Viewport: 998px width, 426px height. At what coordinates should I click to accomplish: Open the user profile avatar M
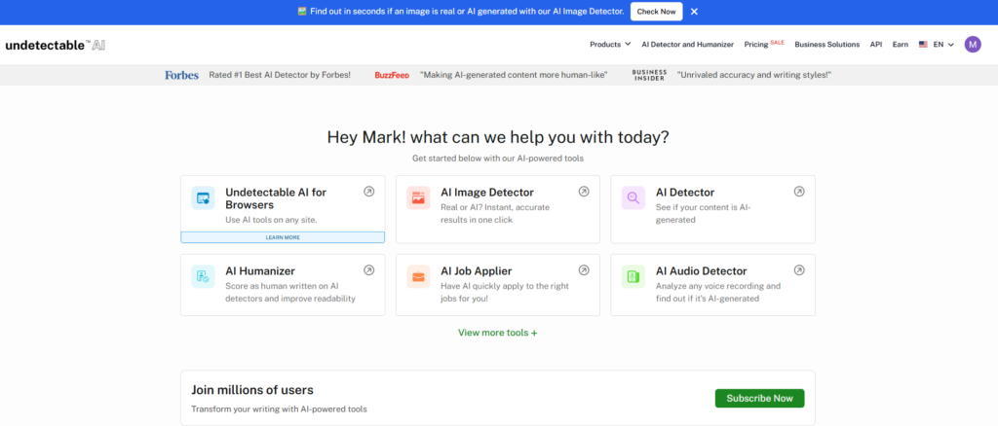(x=973, y=44)
